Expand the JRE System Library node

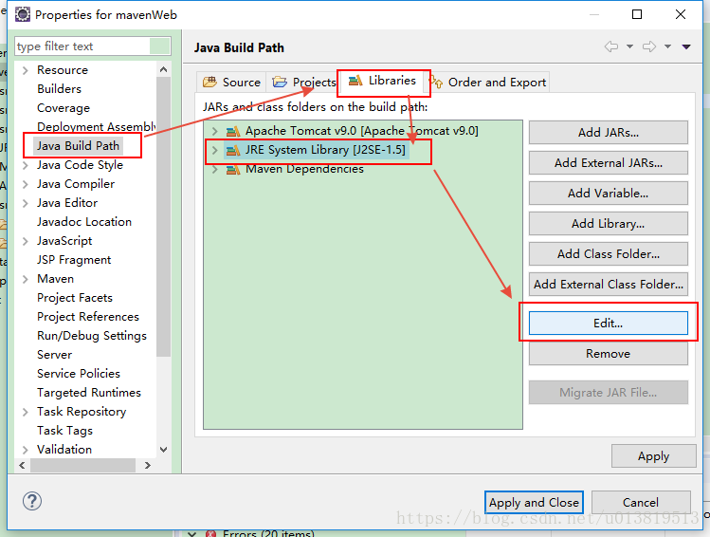pos(215,150)
